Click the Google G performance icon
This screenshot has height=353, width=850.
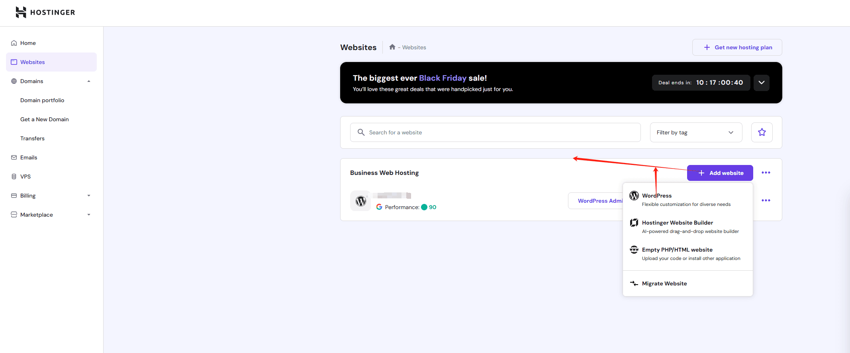(x=379, y=207)
